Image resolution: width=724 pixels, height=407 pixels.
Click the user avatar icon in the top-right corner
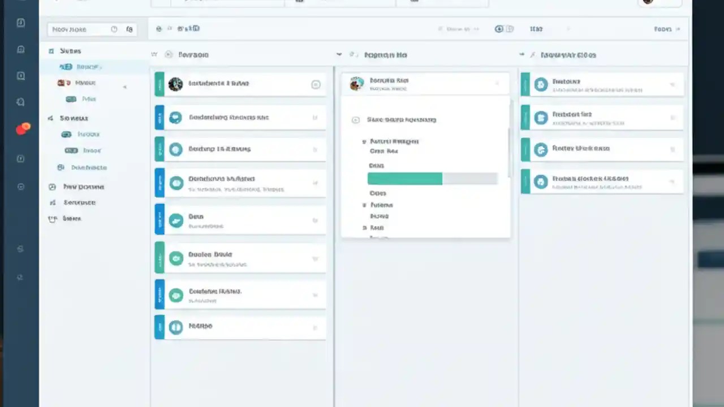647,2
